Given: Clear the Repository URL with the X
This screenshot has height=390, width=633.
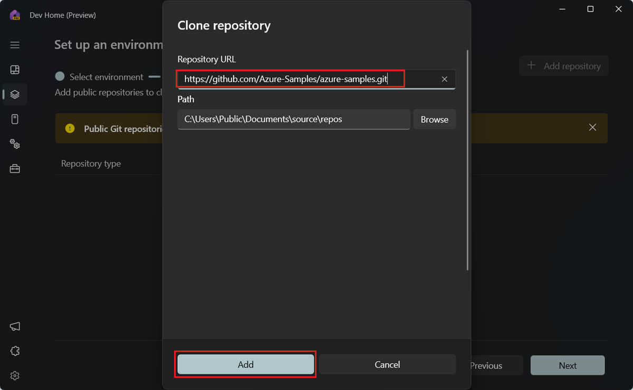Looking at the screenshot, I should (444, 79).
